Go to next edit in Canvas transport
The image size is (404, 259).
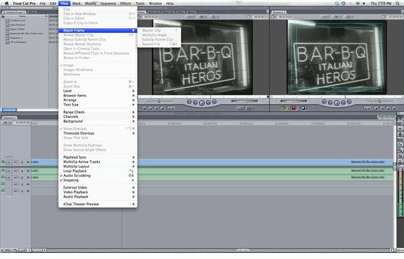click(349, 102)
